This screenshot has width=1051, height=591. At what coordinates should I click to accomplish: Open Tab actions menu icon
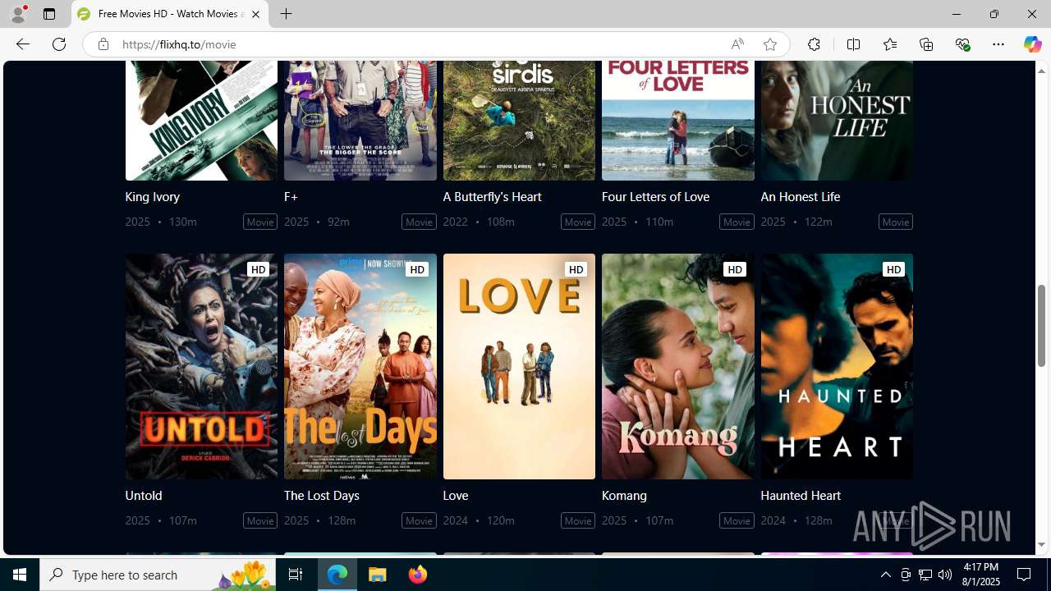click(49, 14)
